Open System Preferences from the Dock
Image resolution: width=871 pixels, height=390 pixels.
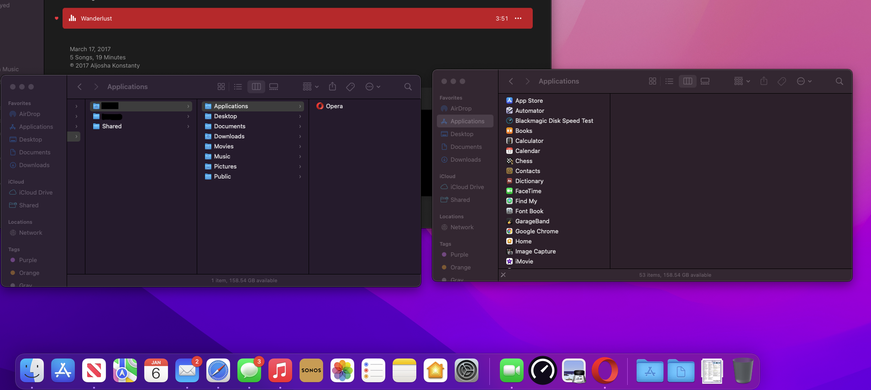(x=467, y=370)
